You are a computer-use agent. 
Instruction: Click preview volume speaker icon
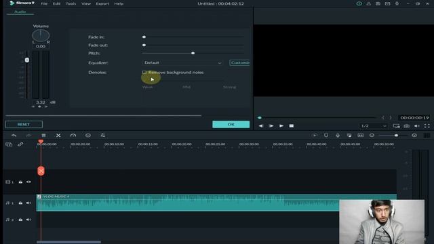pos(417,126)
